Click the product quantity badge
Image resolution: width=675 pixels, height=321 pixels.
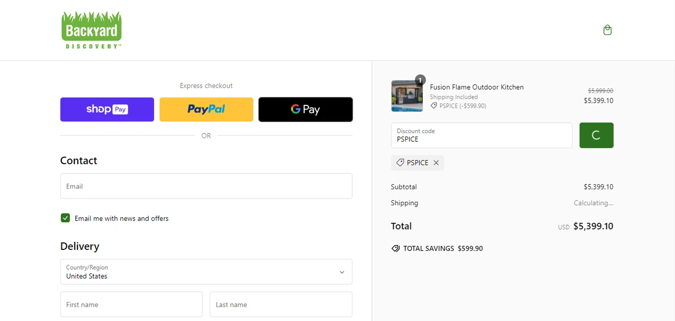420,80
